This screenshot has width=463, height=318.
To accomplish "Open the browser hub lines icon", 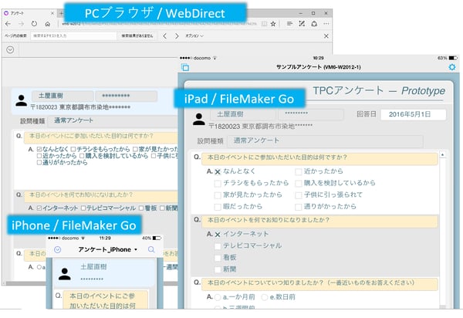I will [289, 24].
